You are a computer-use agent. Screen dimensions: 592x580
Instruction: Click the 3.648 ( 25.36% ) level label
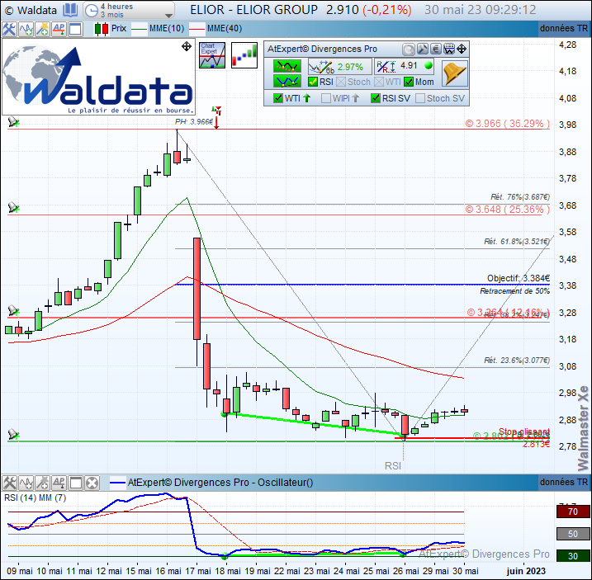(507, 210)
